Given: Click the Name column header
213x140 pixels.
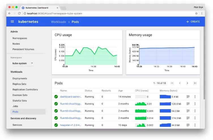Looking at the screenshot, I should point(63,90).
